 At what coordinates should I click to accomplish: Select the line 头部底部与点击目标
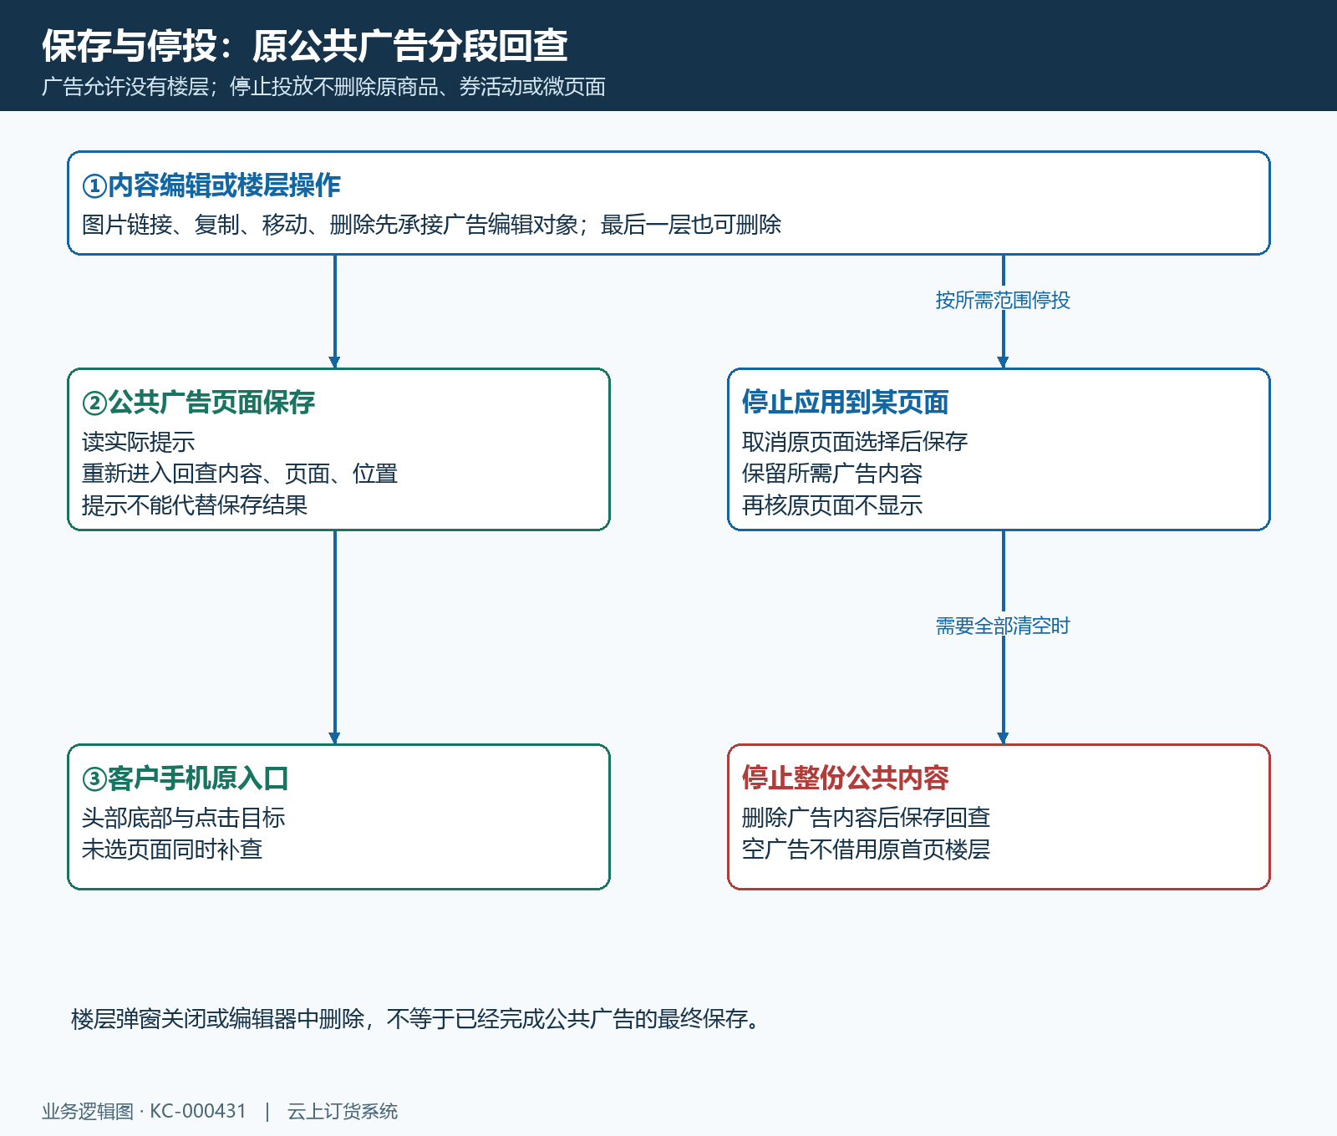[184, 818]
